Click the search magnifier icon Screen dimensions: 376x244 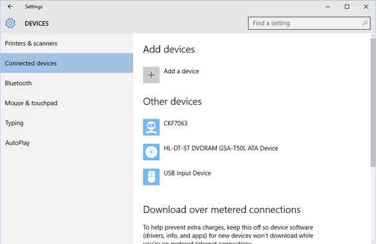pyautogui.click(x=365, y=23)
